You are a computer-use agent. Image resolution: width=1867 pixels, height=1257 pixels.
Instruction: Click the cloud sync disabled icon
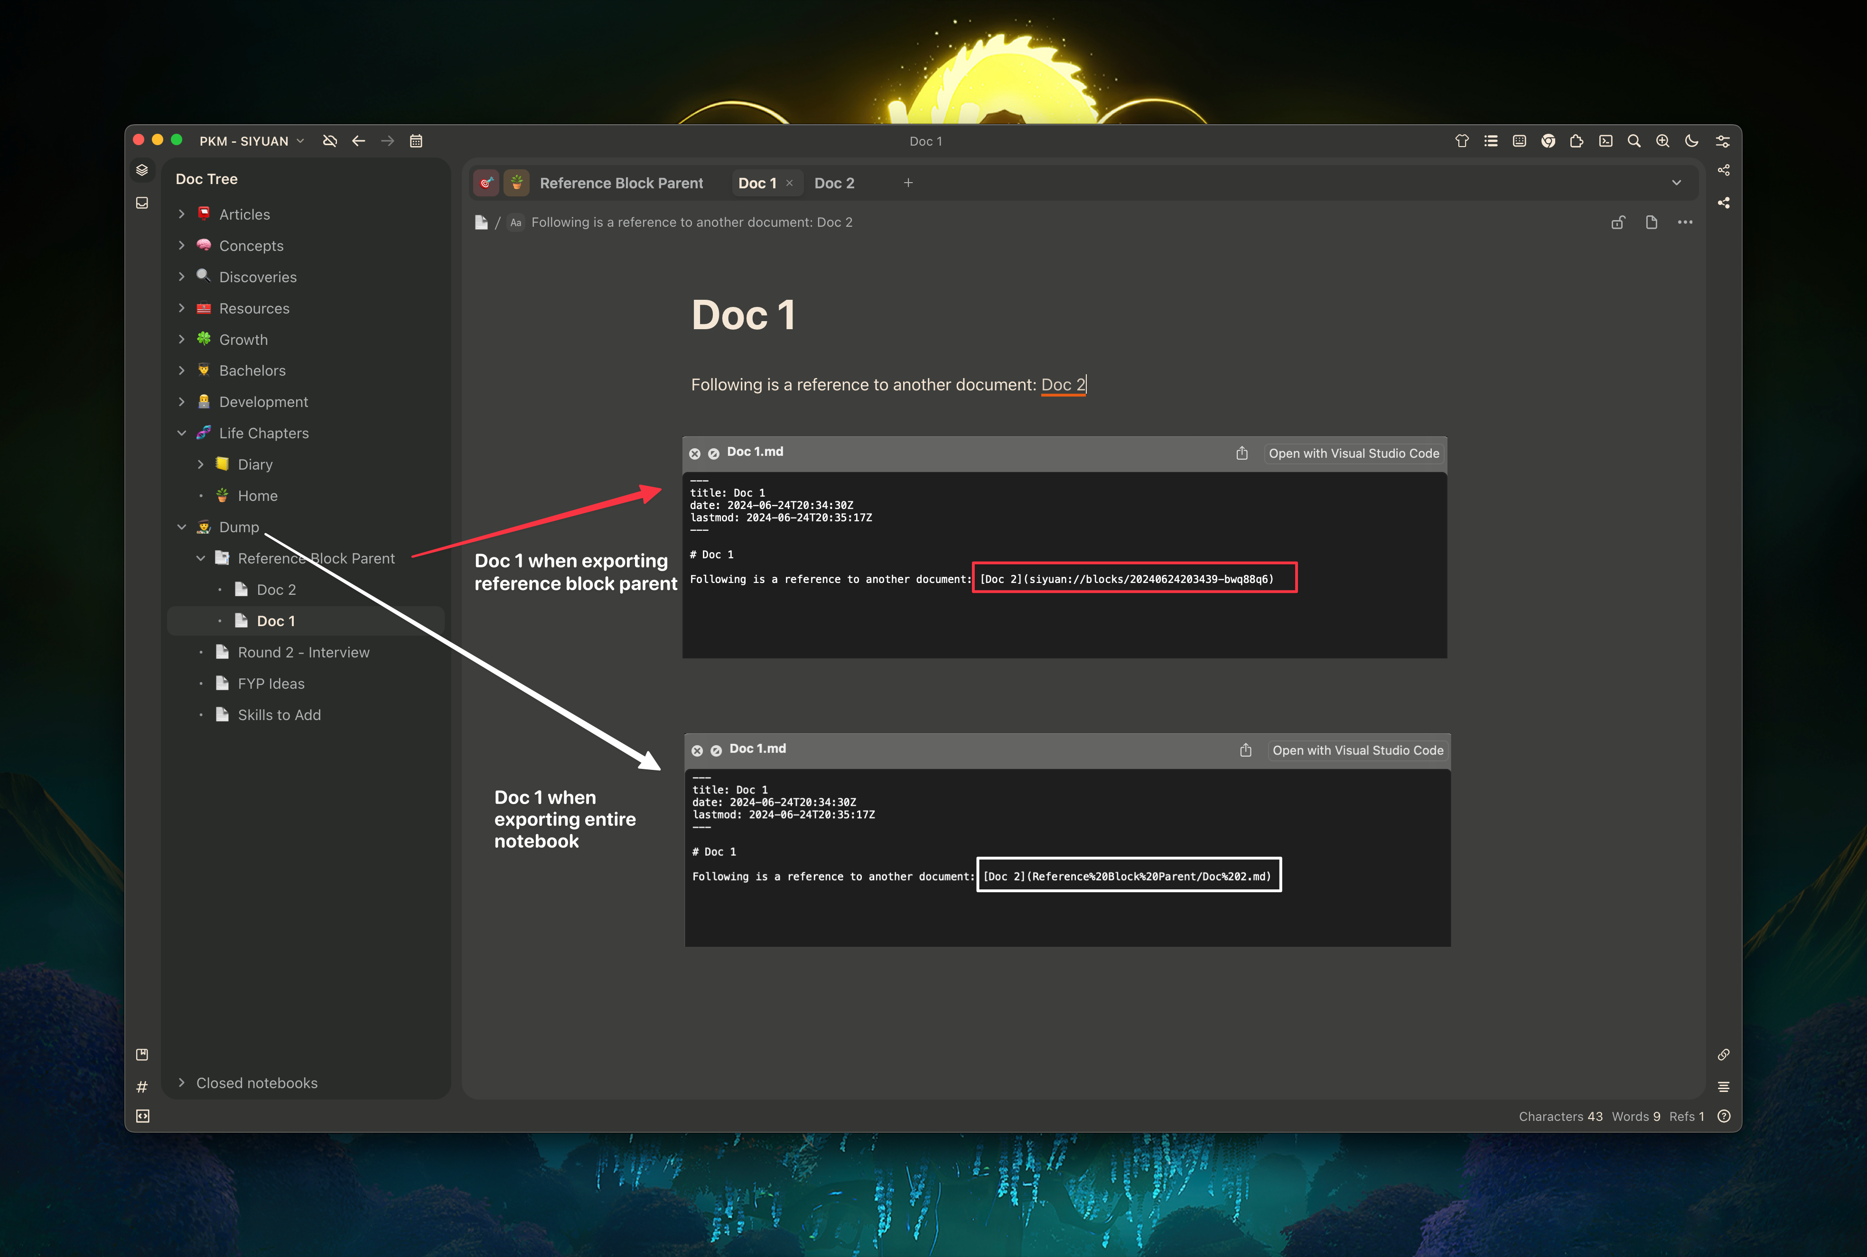point(330,141)
